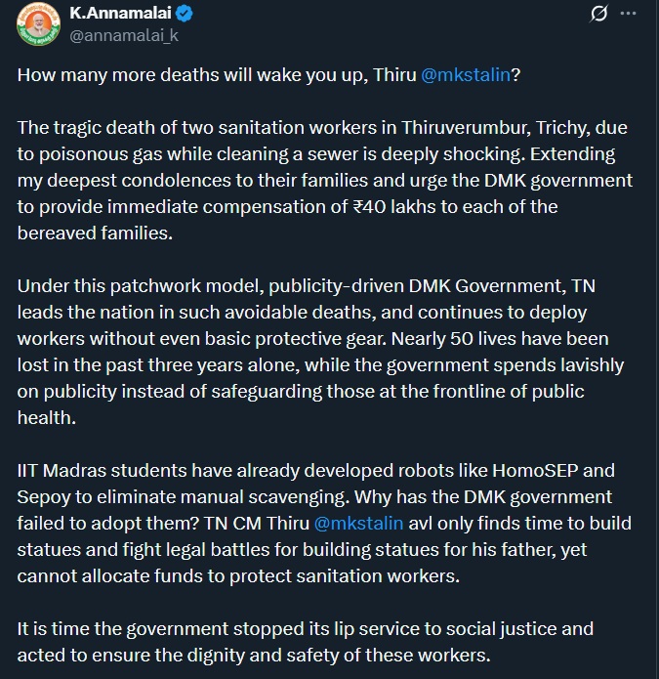Viewport: 659px width, 679px height.
Task: Click the @mkstalin mention in the opening question
Action: pyautogui.click(x=466, y=76)
